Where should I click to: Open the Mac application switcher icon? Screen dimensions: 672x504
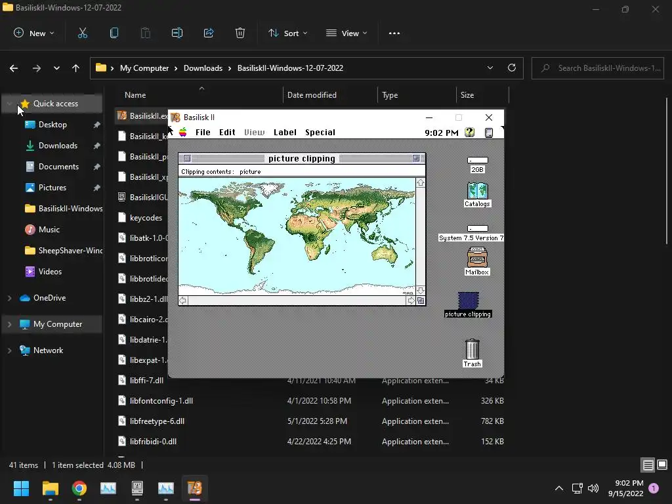488,133
